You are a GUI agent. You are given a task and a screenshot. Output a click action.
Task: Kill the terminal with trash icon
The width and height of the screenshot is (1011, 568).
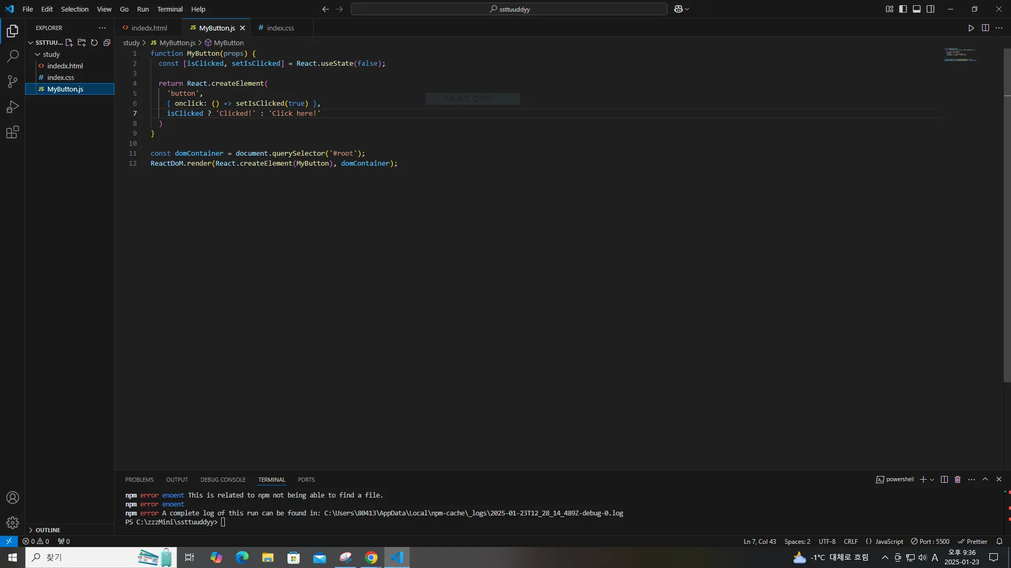tap(958, 479)
